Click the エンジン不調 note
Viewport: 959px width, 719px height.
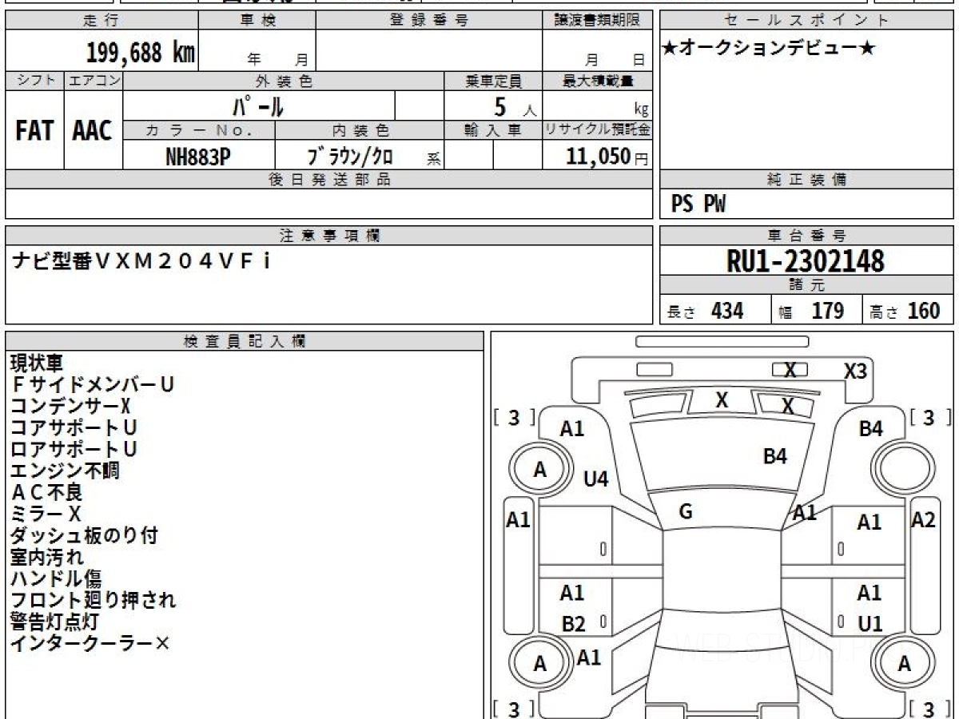tap(65, 471)
